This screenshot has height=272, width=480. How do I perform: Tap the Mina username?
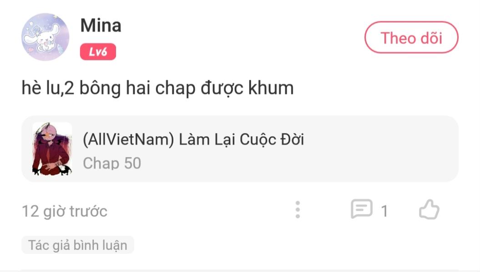tap(101, 25)
